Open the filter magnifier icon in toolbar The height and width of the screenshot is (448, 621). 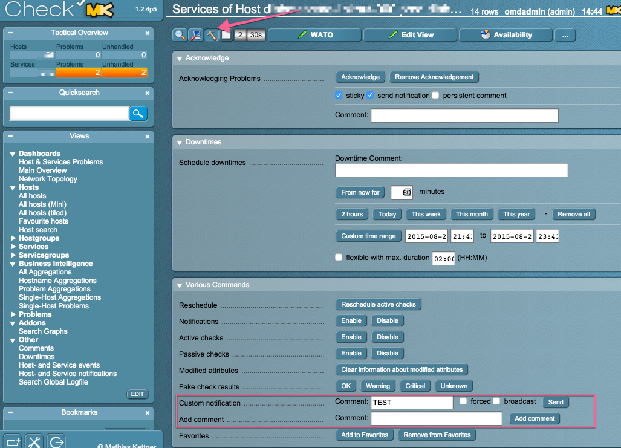pos(180,35)
